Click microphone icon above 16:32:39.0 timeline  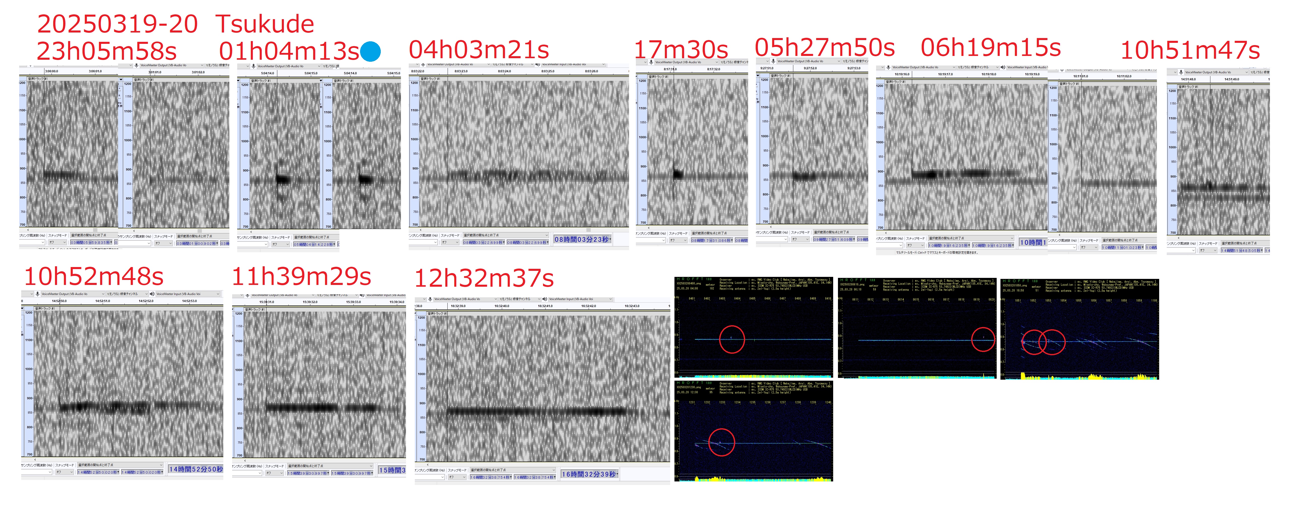click(x=430, y=299)
